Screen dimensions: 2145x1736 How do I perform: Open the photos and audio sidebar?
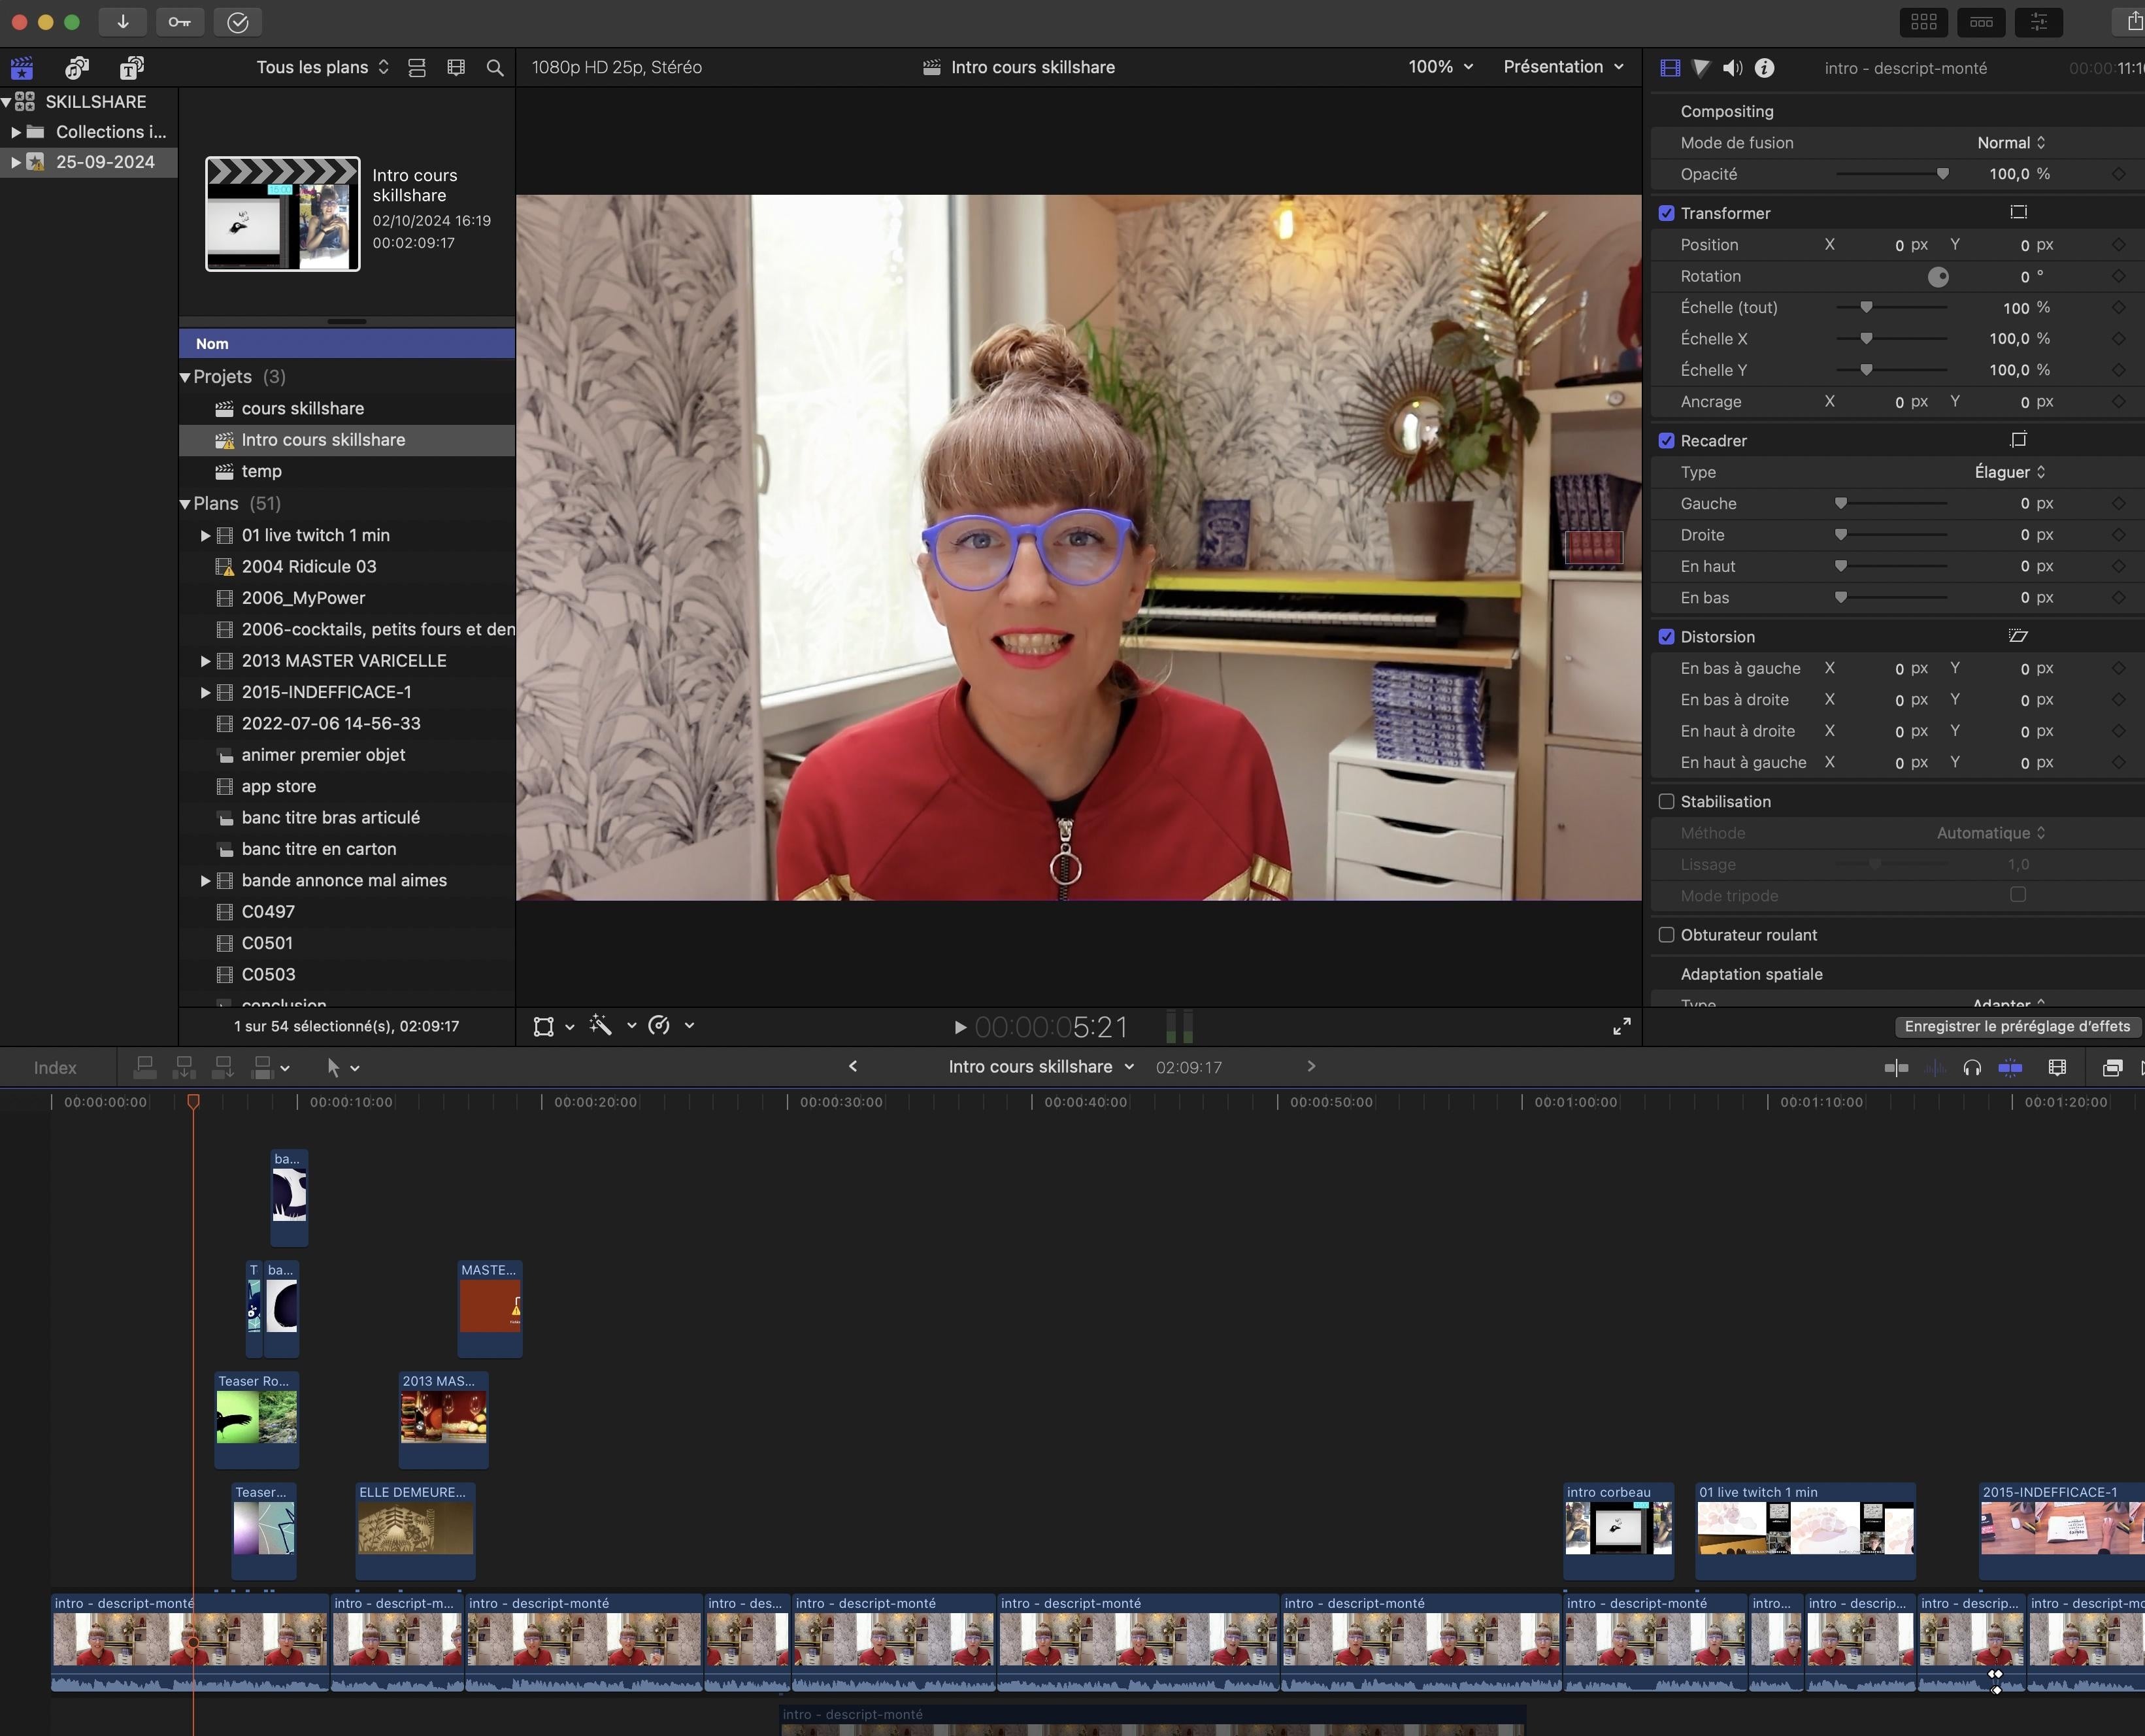pyautogui.click(x=77, y=68)
